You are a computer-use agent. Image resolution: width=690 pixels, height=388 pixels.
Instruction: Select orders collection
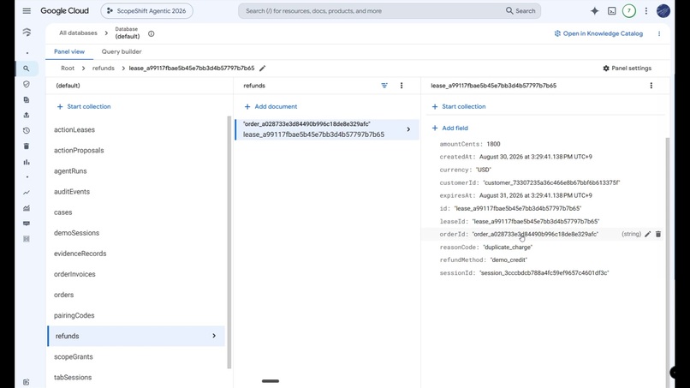coord(64,295)
